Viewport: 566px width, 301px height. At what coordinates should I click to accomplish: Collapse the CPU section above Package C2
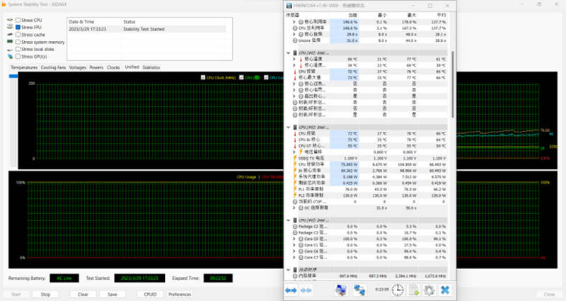(288, 220)
